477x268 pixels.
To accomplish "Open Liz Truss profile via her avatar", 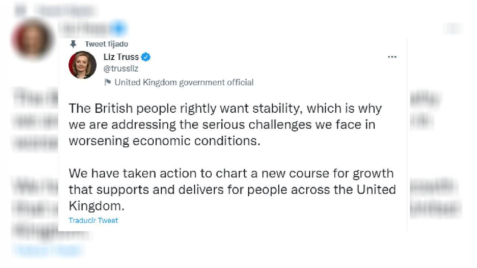I will pyautogui.click(x=82, y=65).
